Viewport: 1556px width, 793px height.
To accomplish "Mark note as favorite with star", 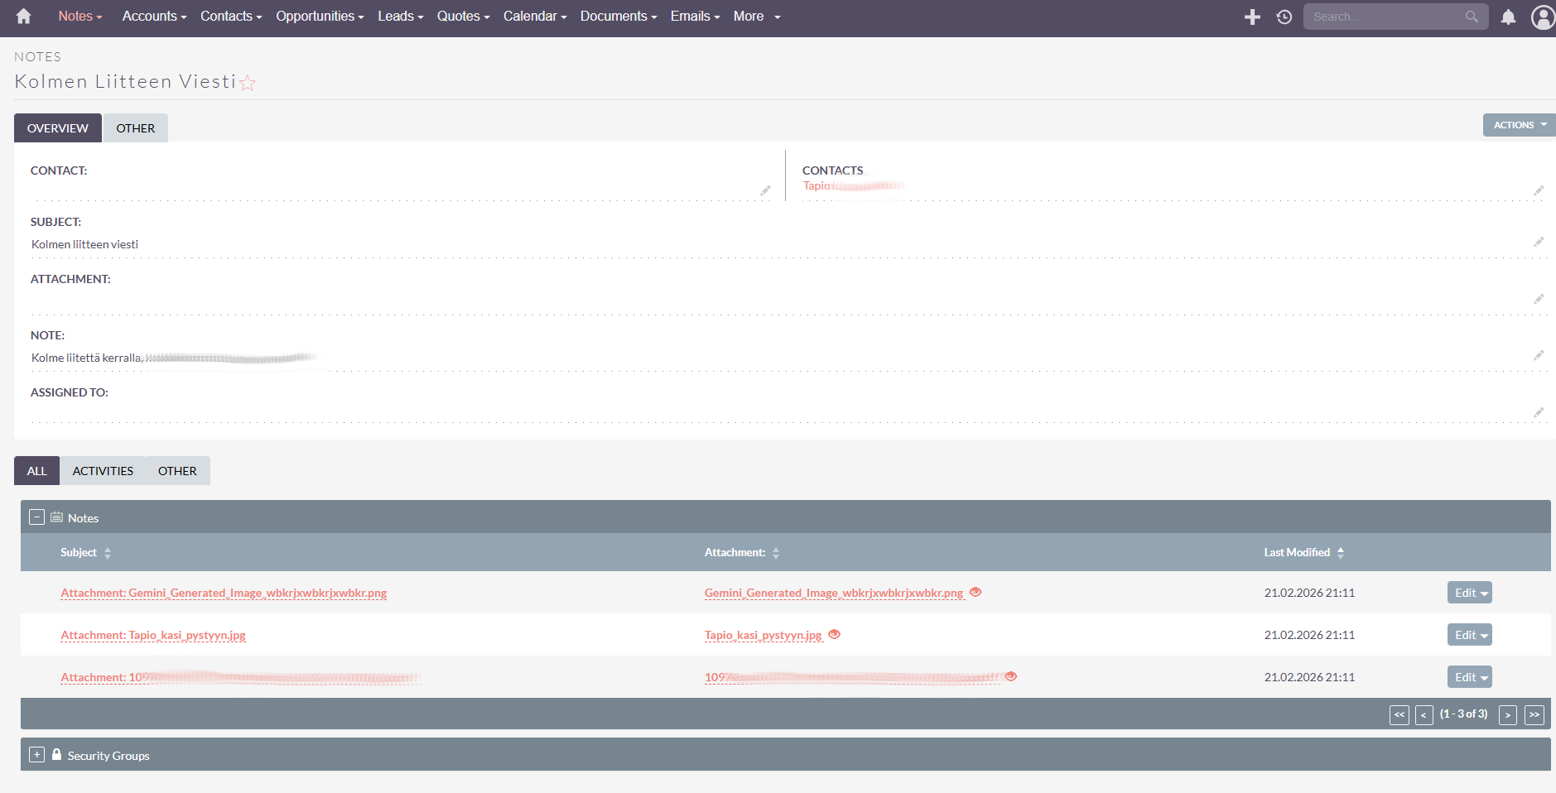I will pos(248,83).
